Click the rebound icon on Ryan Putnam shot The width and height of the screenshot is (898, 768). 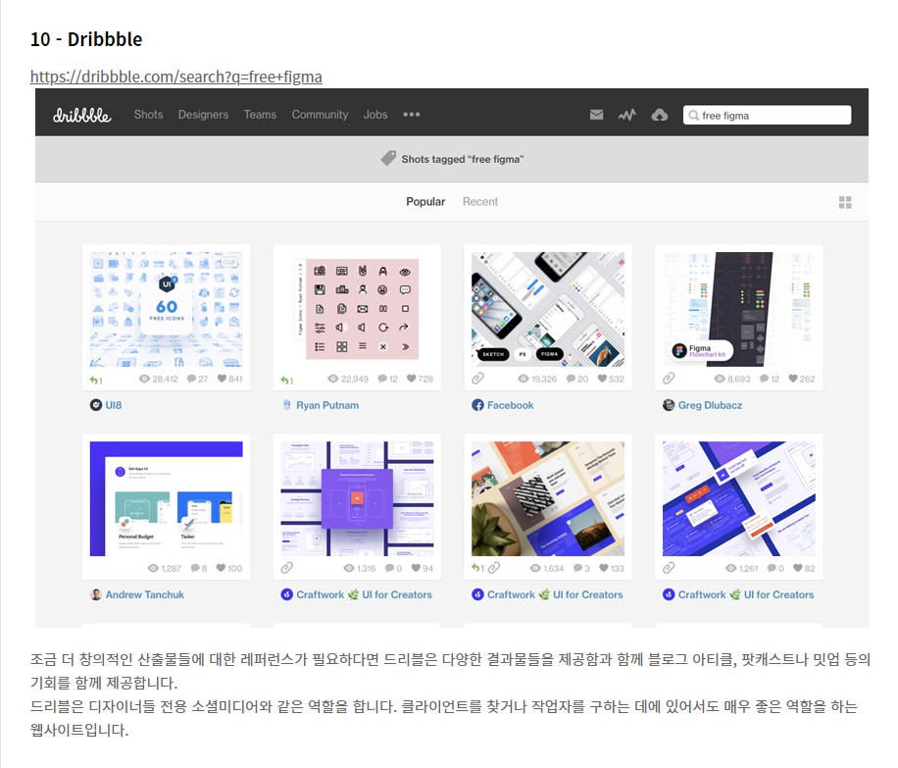point(286,380)
